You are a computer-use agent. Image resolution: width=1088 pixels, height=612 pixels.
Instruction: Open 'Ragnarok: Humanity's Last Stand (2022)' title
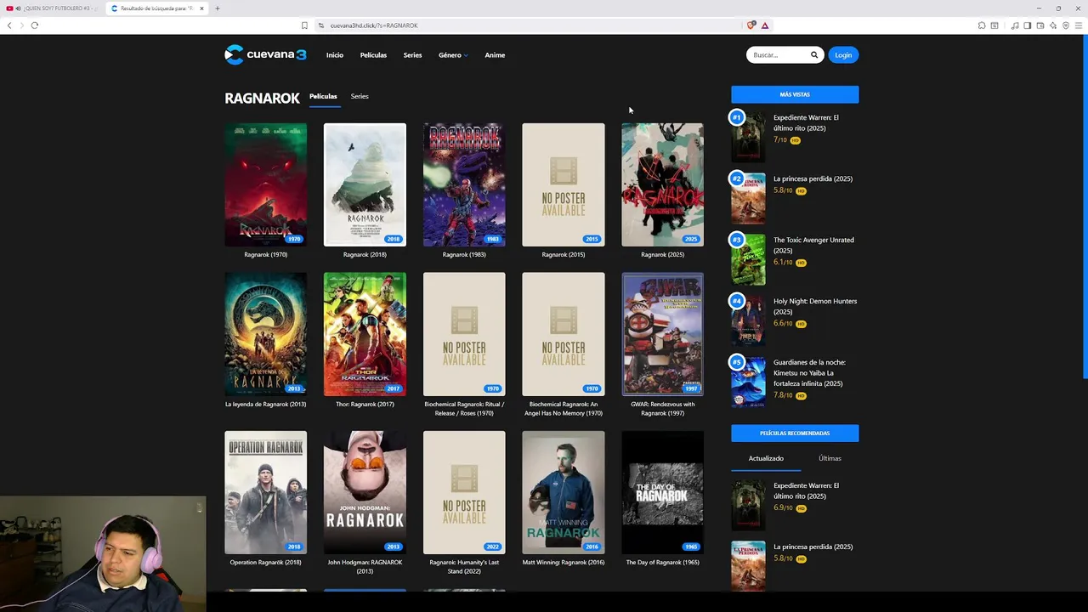[x=464, y=567]
